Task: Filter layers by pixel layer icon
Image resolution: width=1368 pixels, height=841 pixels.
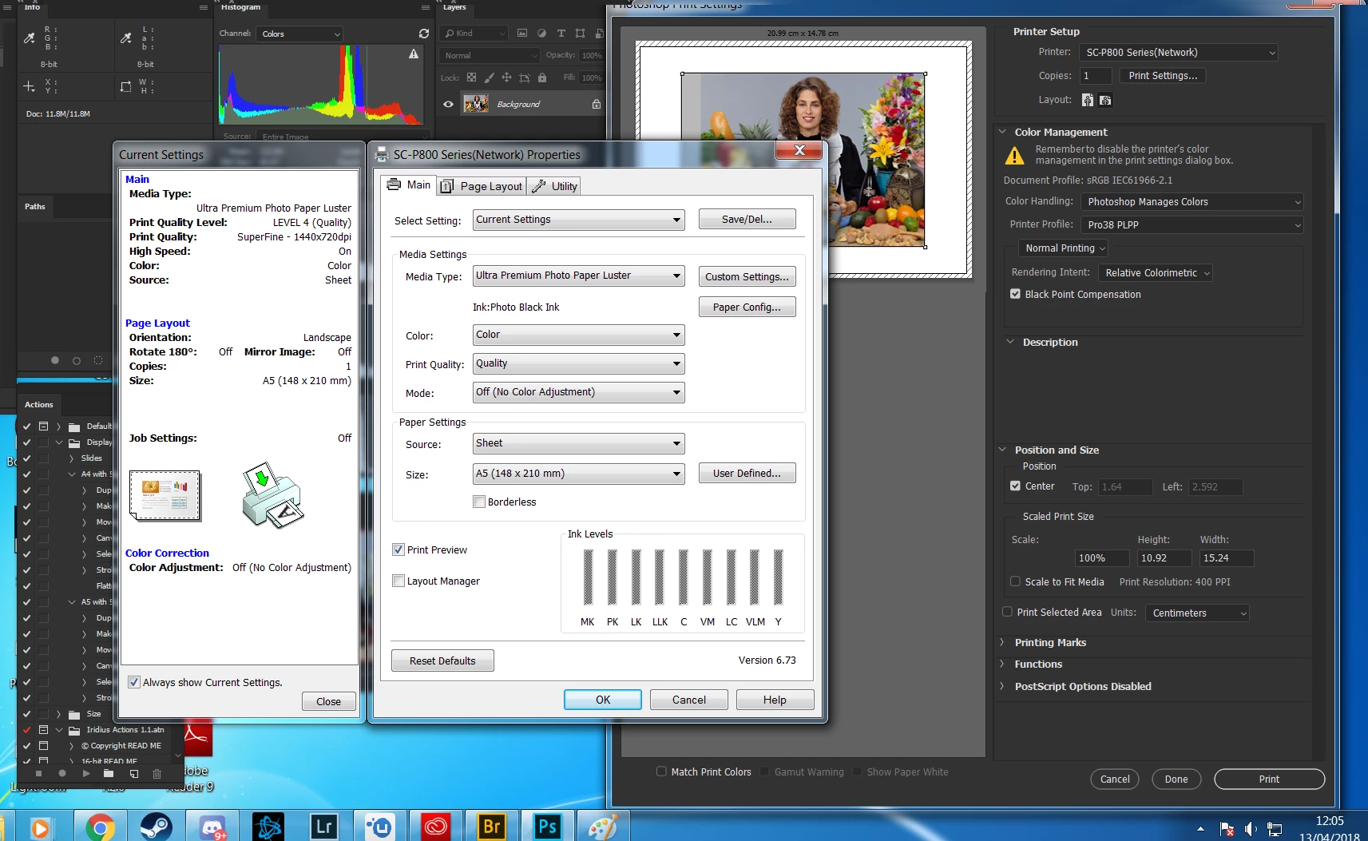Action: pos(522,34)
